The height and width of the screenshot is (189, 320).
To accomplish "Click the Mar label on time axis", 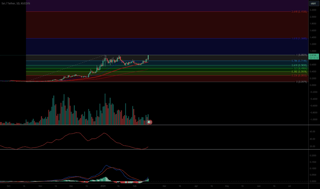I will [164, 186].
